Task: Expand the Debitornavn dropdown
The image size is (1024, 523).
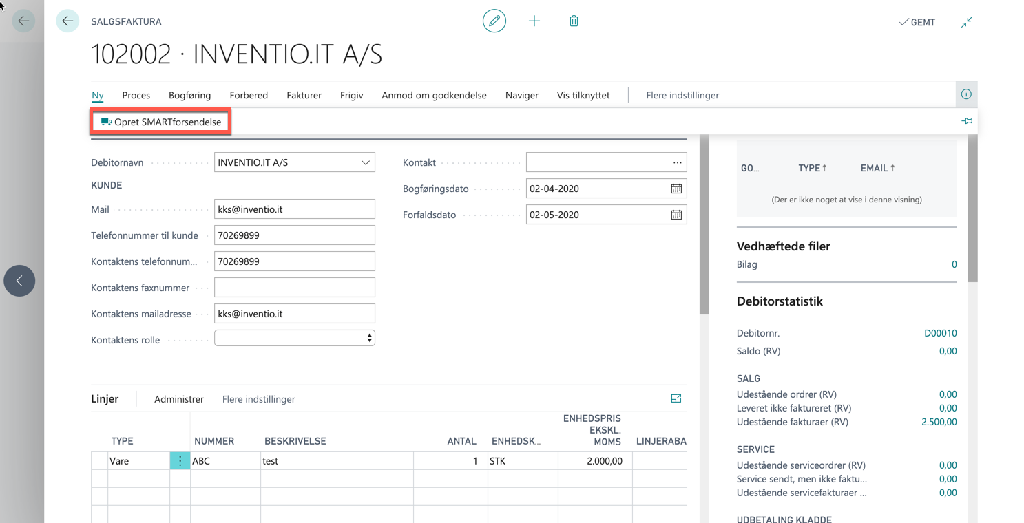Action: click(366, 162)
